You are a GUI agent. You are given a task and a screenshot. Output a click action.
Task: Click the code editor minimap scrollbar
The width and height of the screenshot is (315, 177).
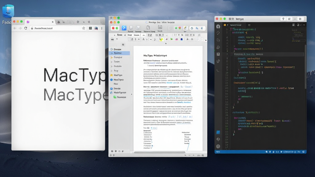pyautogui.click(x=305, y=66)
